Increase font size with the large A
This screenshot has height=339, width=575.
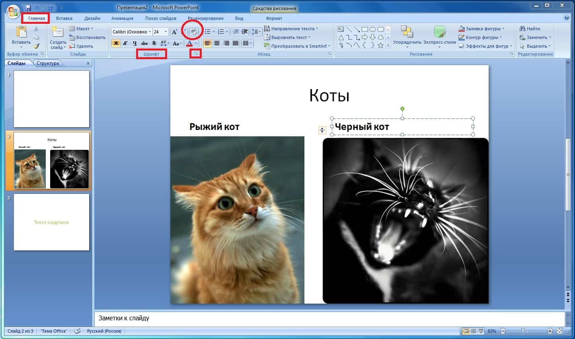pos(174,32)
